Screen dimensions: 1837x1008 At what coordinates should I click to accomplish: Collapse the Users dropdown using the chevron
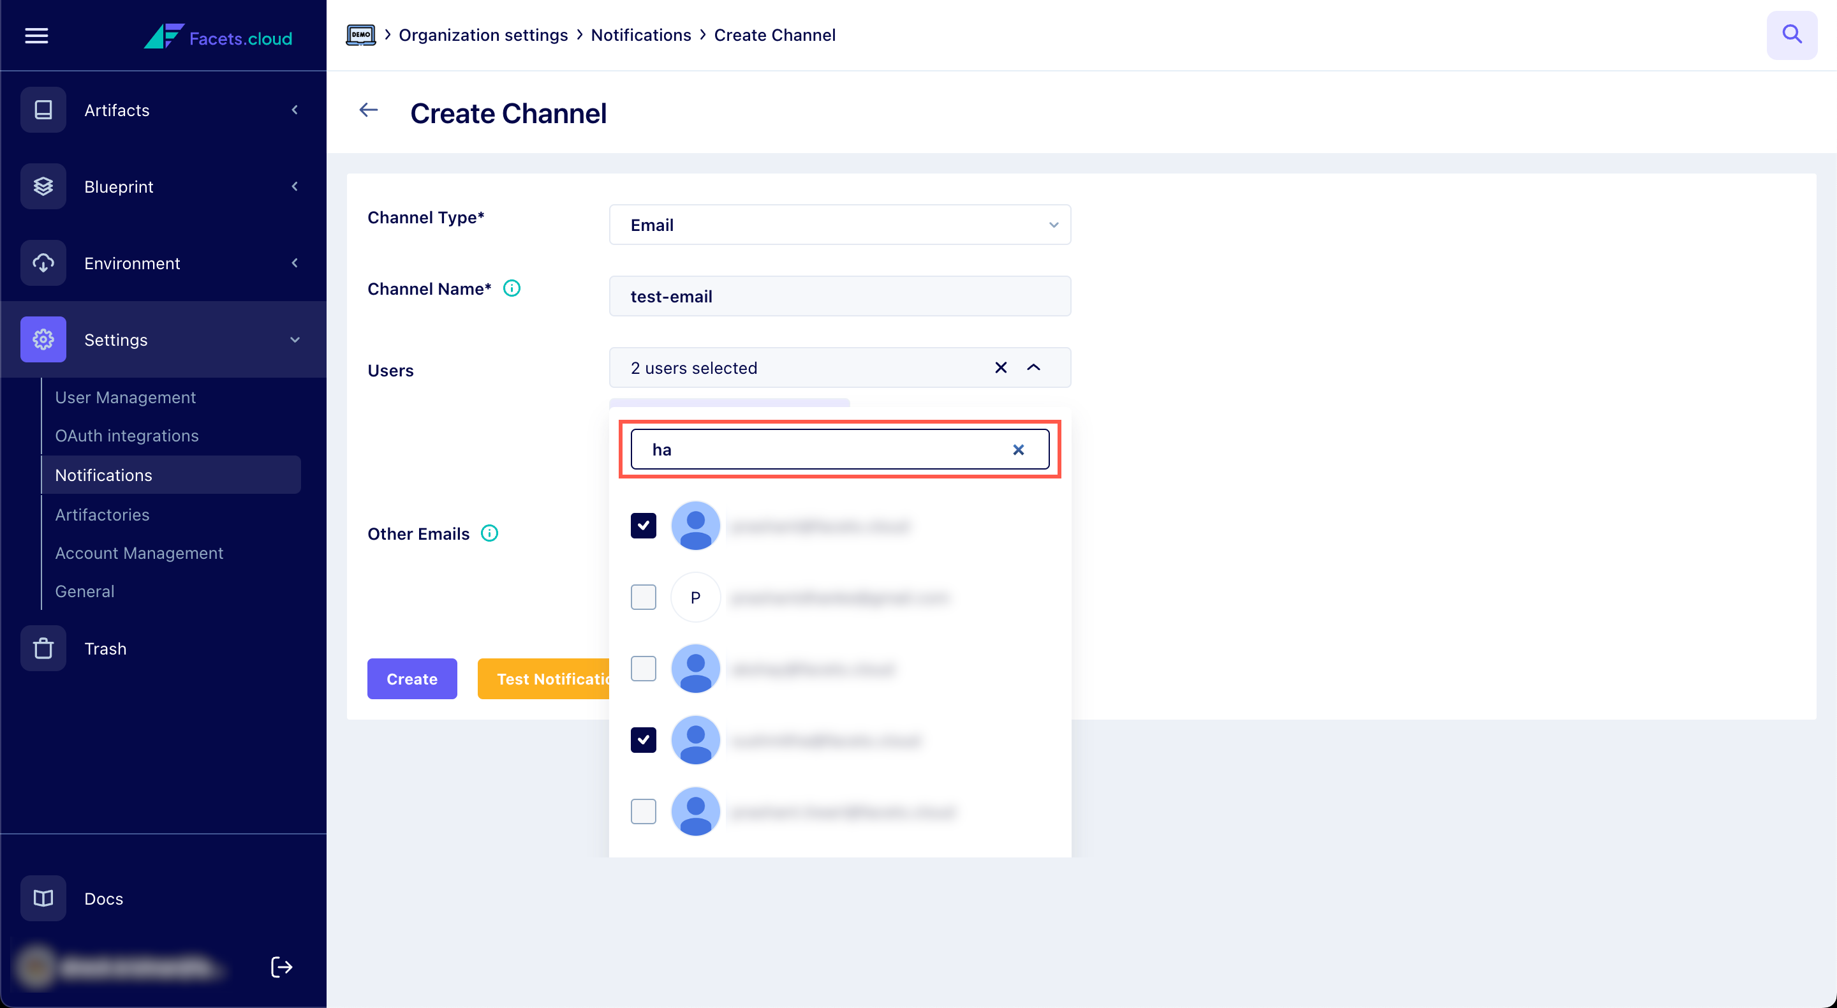[x=1033, y=367]
